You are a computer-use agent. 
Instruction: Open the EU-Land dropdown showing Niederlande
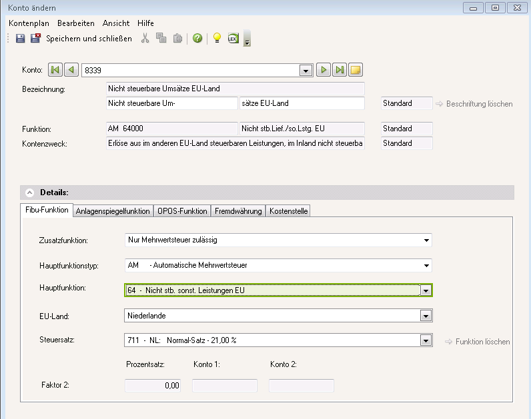point(278,316)
